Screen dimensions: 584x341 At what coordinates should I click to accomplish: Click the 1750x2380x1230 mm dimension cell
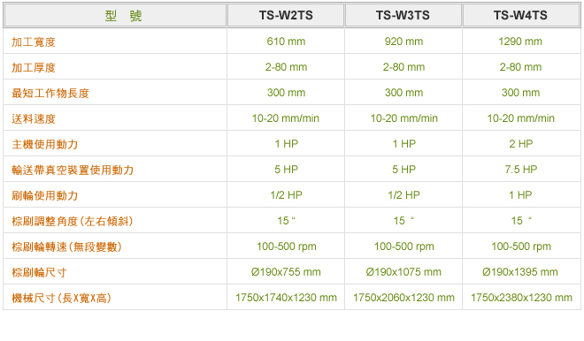click(521, 298)
